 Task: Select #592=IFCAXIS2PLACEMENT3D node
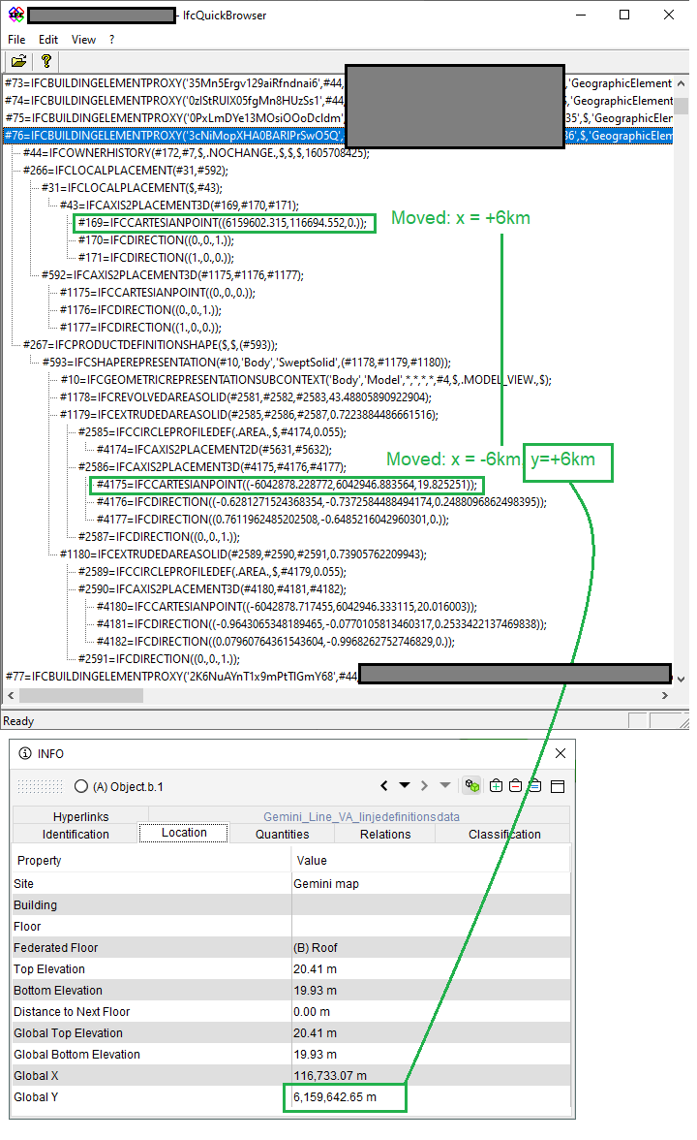pyautogui.click(x=172, y=275)
